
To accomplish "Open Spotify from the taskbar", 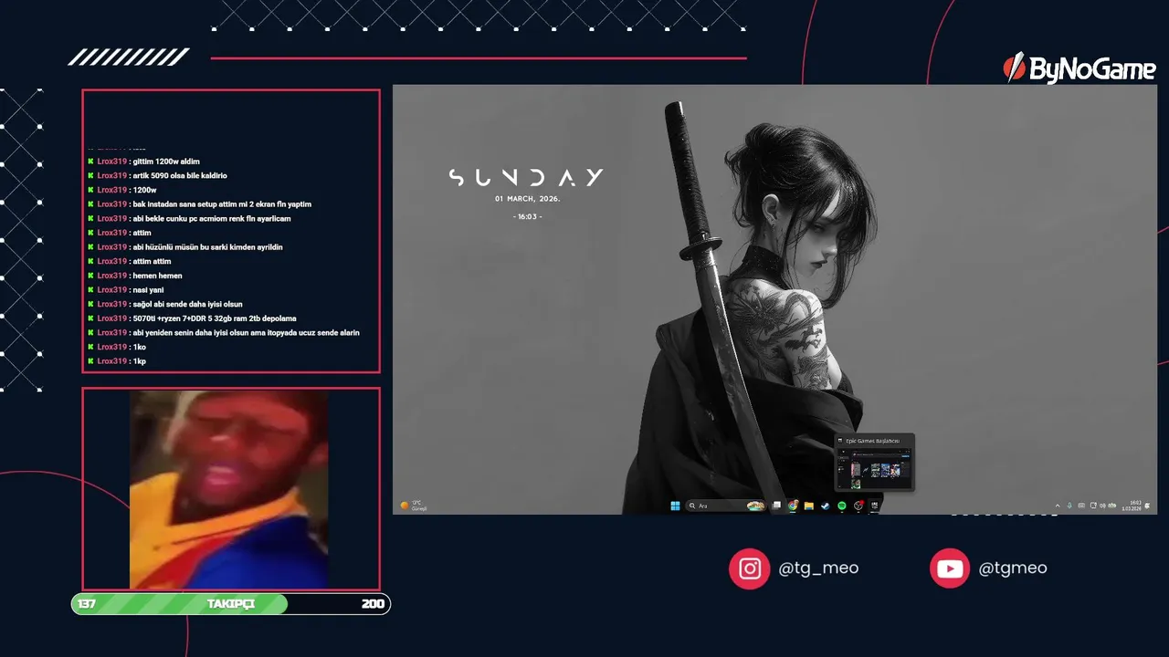I will point(842,506).
